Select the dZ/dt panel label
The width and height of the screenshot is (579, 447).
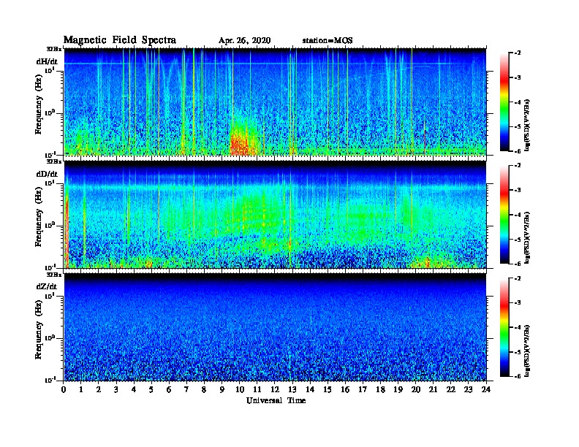coord(47,286)
